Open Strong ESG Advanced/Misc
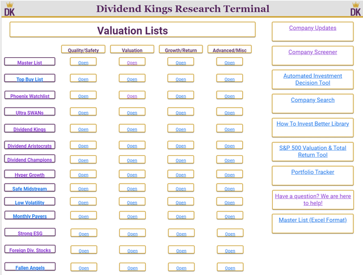 click(x=230, y=234)
